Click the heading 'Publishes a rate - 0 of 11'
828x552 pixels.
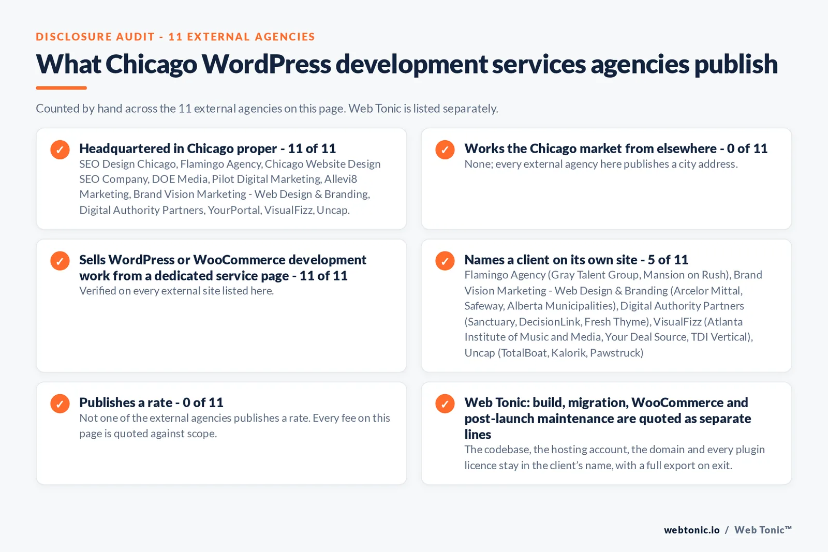[151, 402]
